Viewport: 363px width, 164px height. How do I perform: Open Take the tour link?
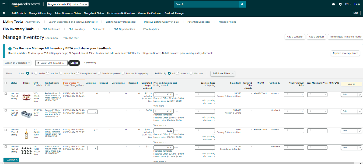[x=71, y=38]
